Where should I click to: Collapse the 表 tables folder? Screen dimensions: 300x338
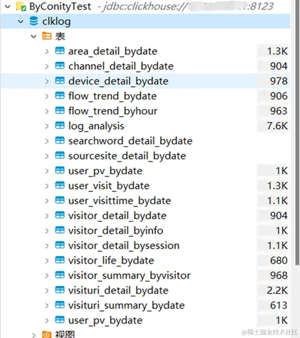tap(33, 36)
